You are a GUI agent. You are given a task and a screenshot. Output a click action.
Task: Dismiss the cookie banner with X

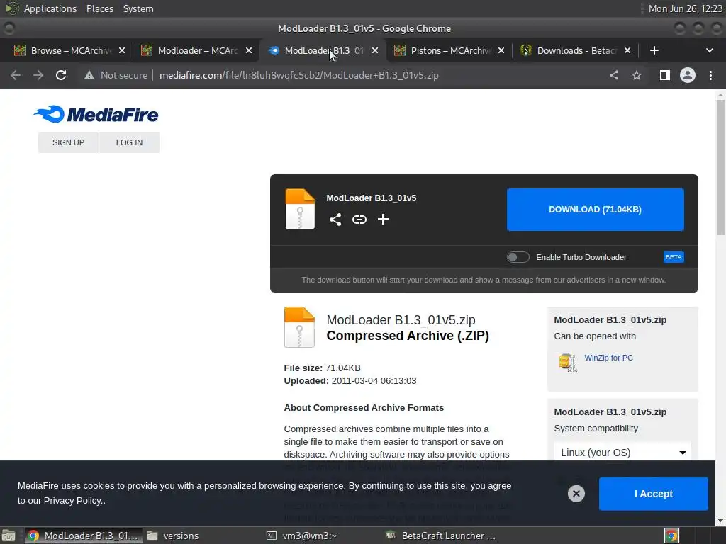(x=576, y=494)
